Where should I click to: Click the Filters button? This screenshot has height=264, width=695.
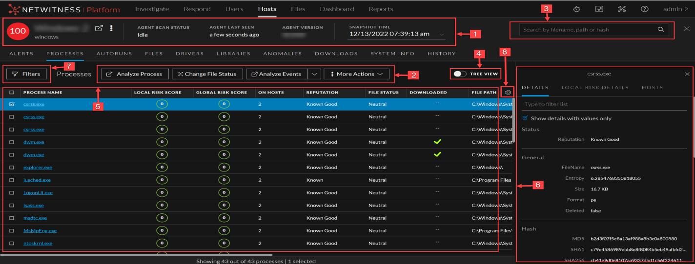pos(26,74)
